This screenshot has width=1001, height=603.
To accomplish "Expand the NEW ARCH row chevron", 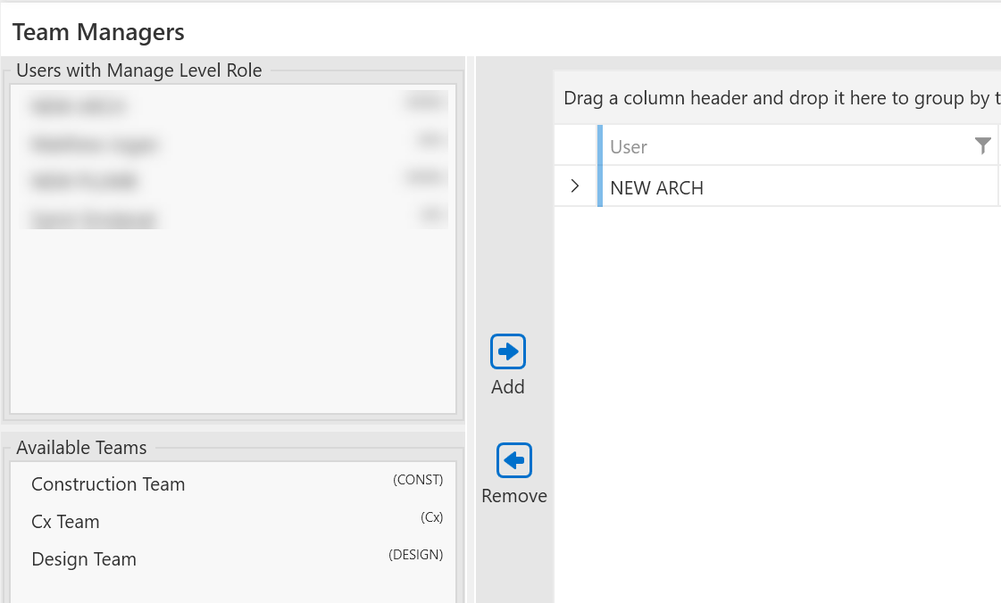I will (x=575, y=186).
